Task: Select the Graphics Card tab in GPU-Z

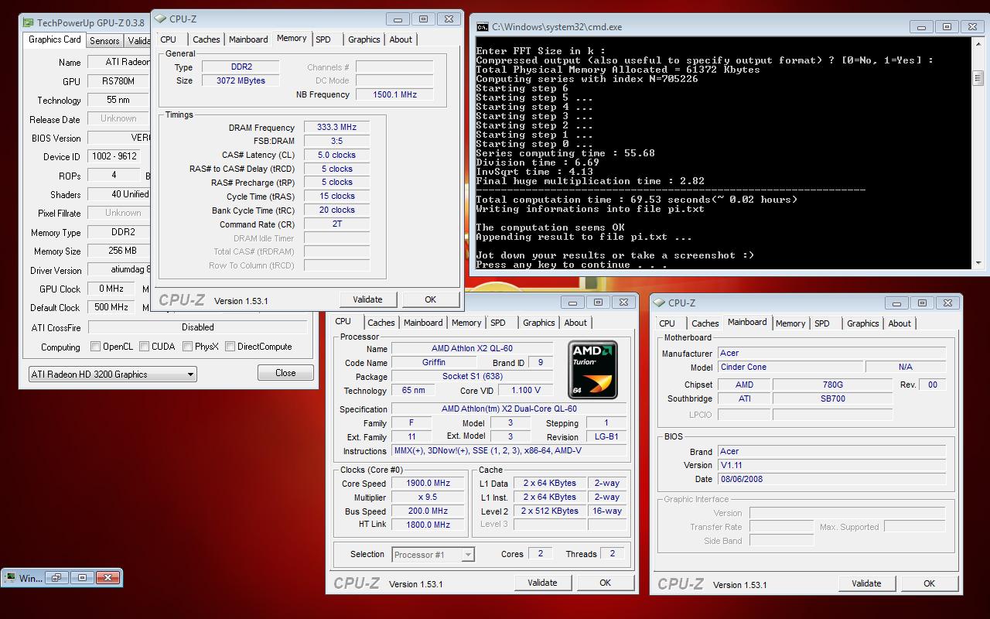Action: [x=55, y=39]
